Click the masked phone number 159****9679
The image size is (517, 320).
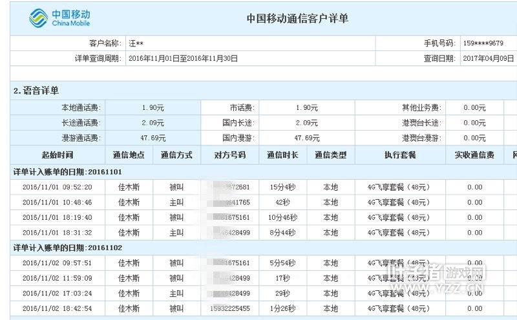pyautogui.click(x=484, y=43)
